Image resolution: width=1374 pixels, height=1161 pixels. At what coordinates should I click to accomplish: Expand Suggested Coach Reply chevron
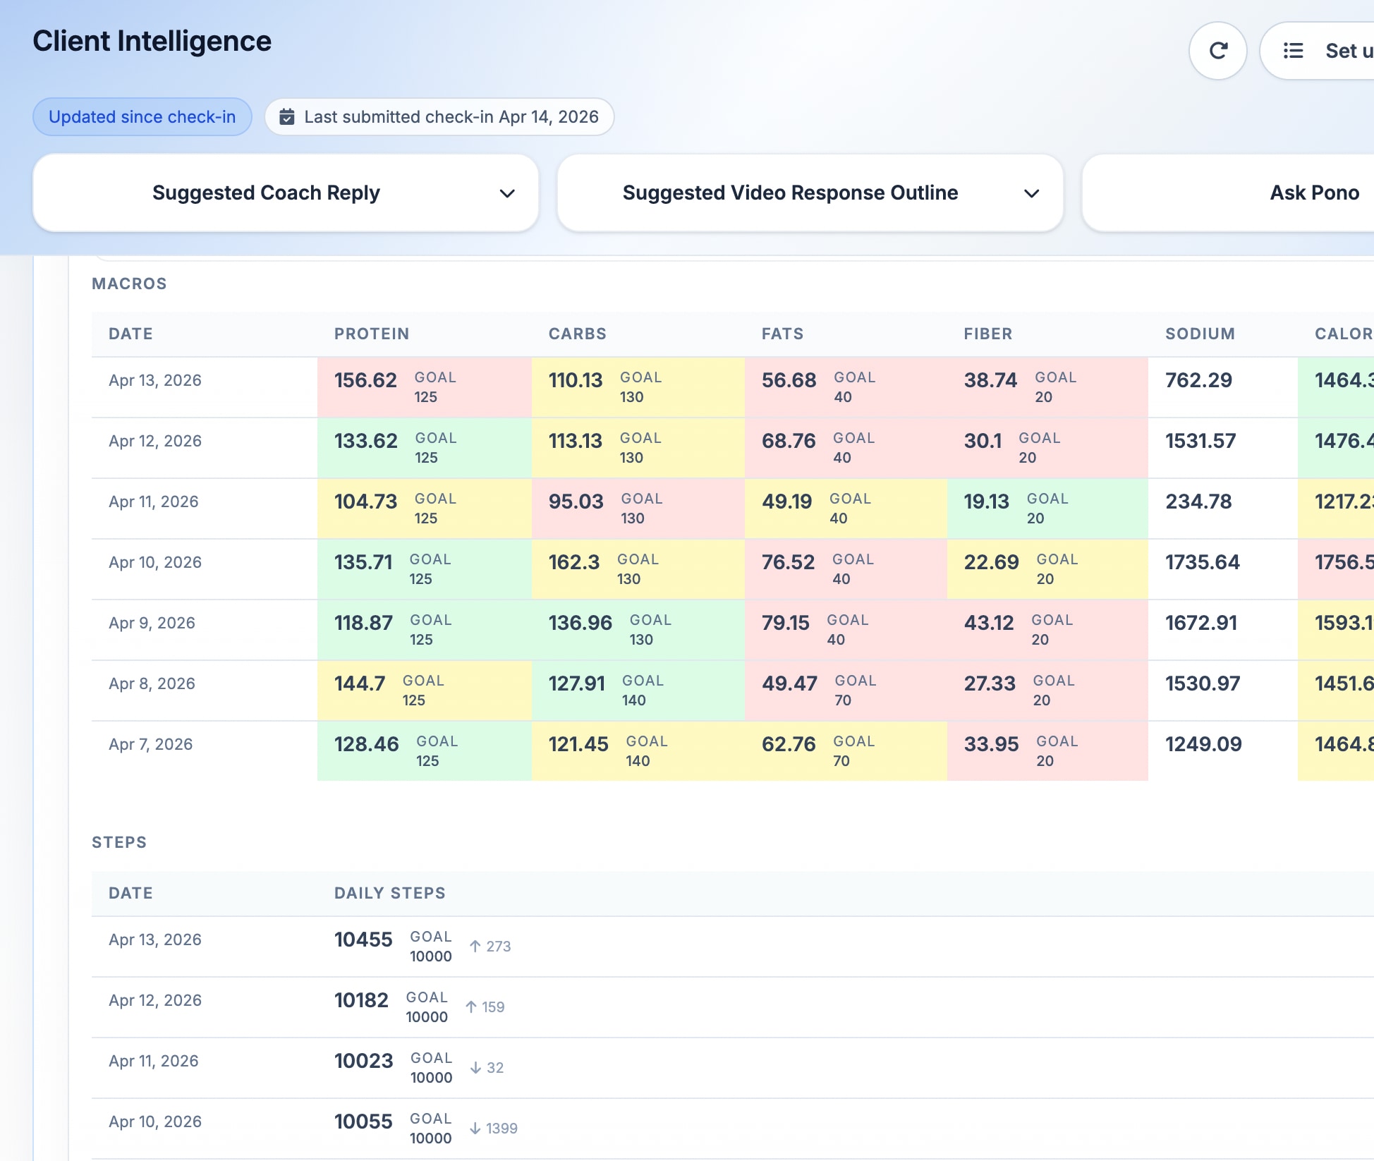(x=507, y=193)
